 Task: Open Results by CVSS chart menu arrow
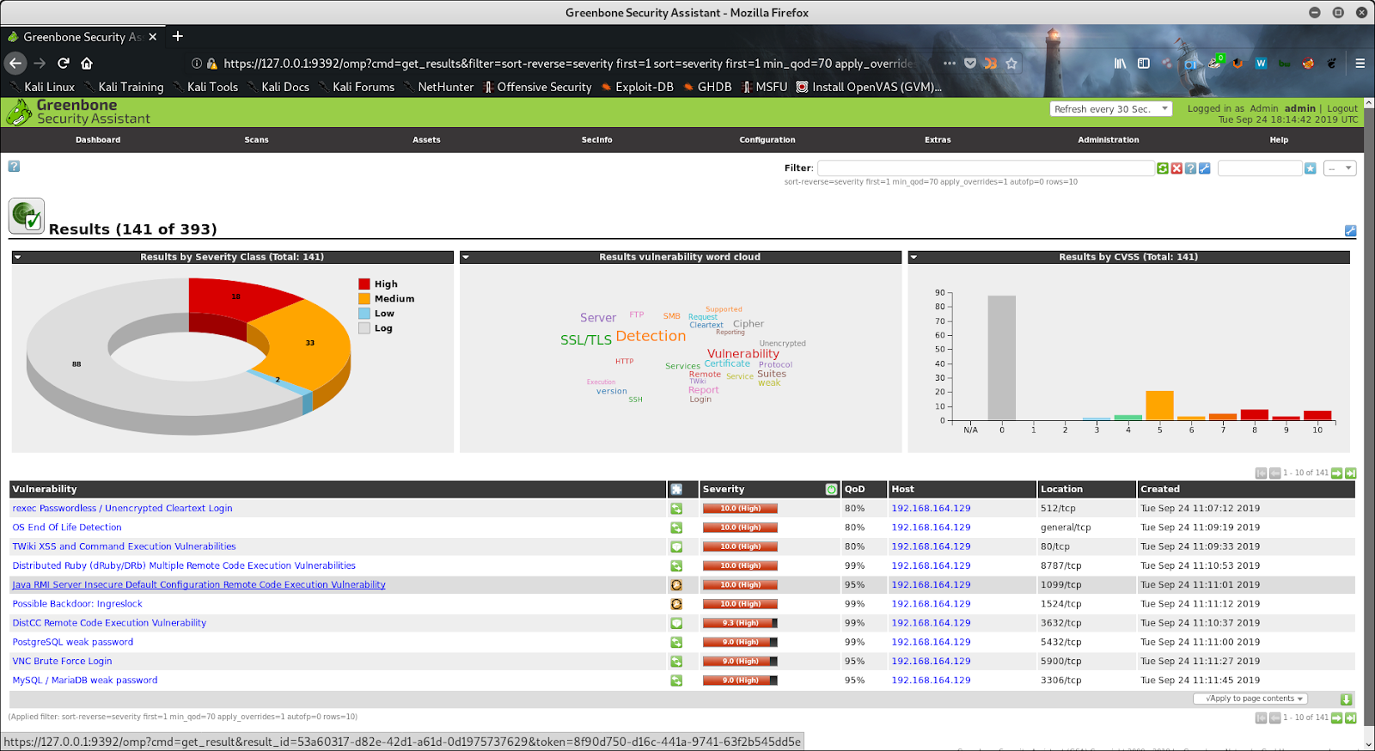click(x=914, y=257)
